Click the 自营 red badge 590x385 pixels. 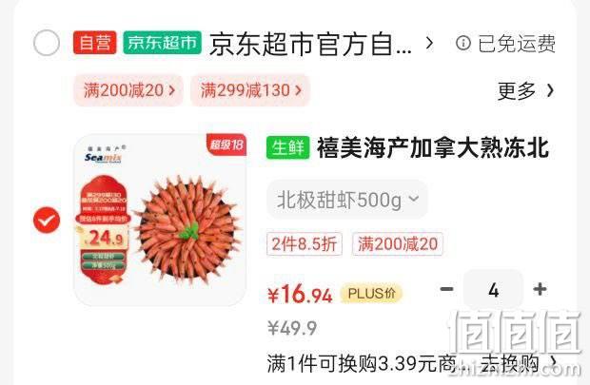(95, 43)
